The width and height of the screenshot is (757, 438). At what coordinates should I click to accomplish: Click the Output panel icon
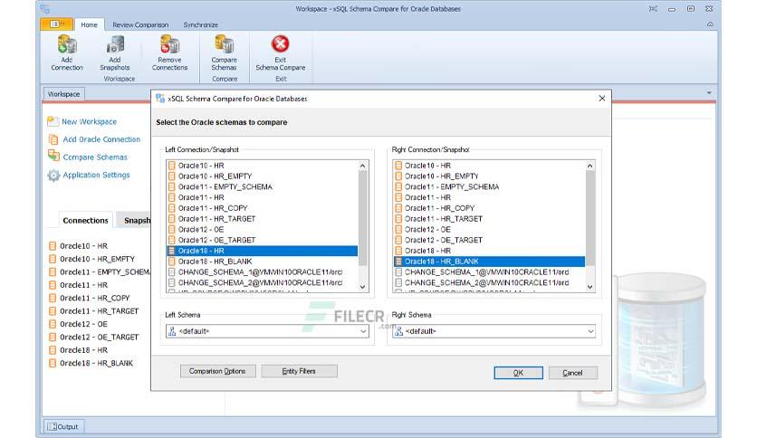click(x=53, y=426)
